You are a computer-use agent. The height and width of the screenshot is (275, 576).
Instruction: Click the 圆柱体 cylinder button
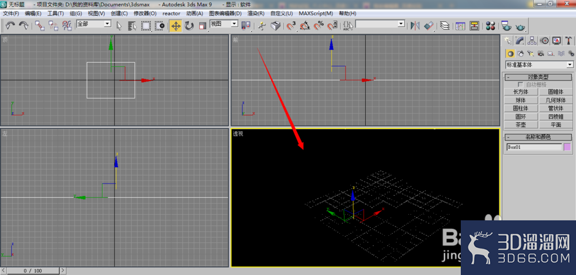(520, 109)
